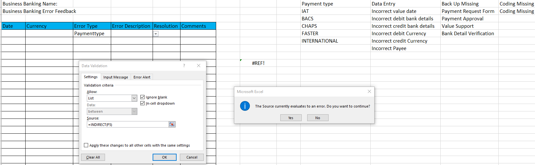Select the BACS cell
This screenshot has height=165, width=535.
335,18
